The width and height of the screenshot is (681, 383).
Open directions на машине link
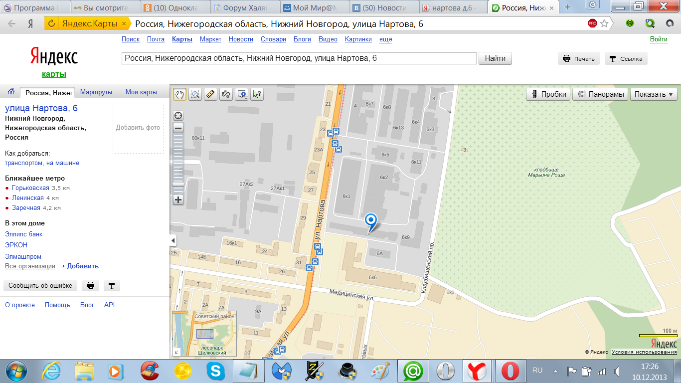(x=62, y=163)
